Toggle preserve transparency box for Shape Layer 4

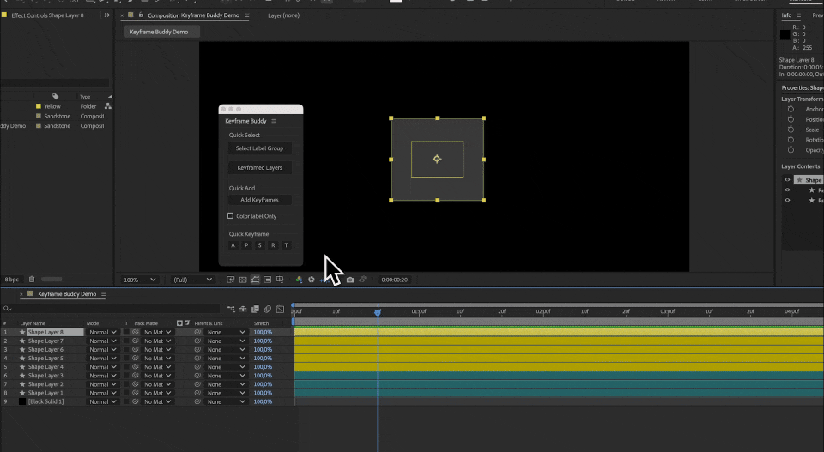pos(126,367)
